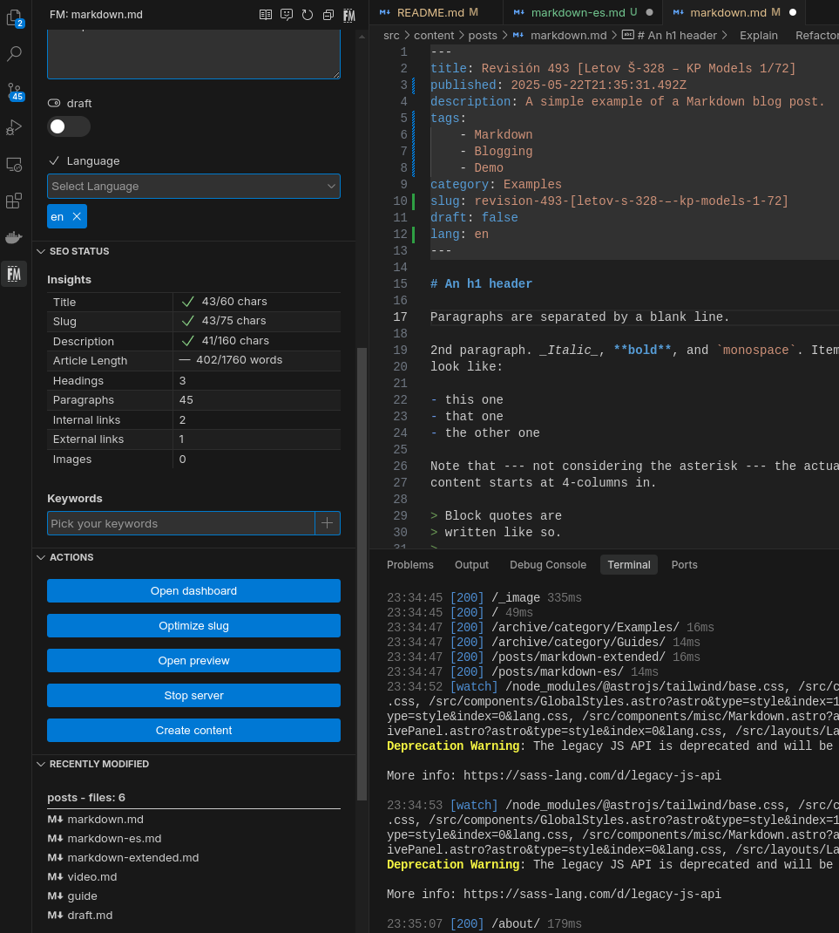Screen dimensions: 839x933
Task: Click the refresh icon in the FM panel header
Action: [x=308, y=15]
